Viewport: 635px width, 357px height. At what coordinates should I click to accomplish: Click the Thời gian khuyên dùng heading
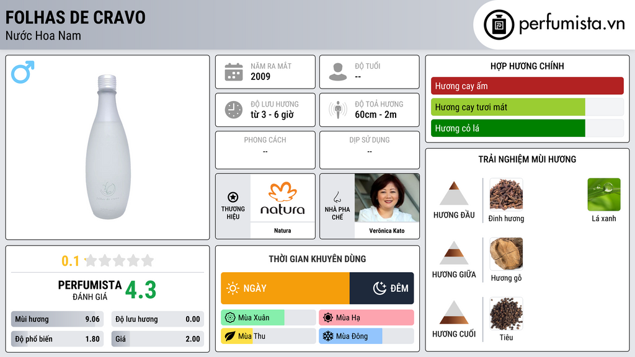317,259
